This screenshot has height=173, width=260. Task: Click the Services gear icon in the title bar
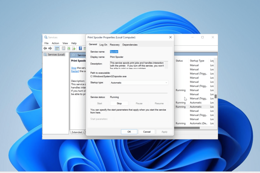(x=46, y=37)
